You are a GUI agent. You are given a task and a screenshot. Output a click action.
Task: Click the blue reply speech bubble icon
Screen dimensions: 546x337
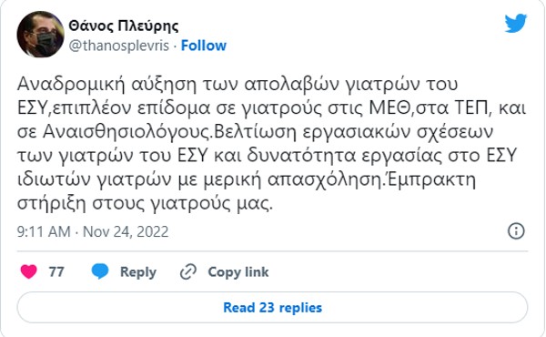(100, 271)
